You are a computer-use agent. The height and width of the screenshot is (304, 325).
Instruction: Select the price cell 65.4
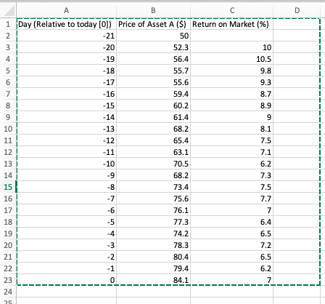pos(153,140)
